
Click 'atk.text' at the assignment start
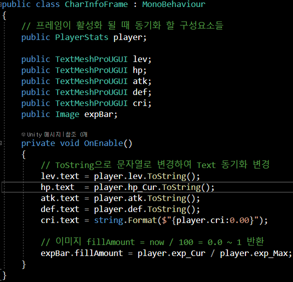pos(60,198)
